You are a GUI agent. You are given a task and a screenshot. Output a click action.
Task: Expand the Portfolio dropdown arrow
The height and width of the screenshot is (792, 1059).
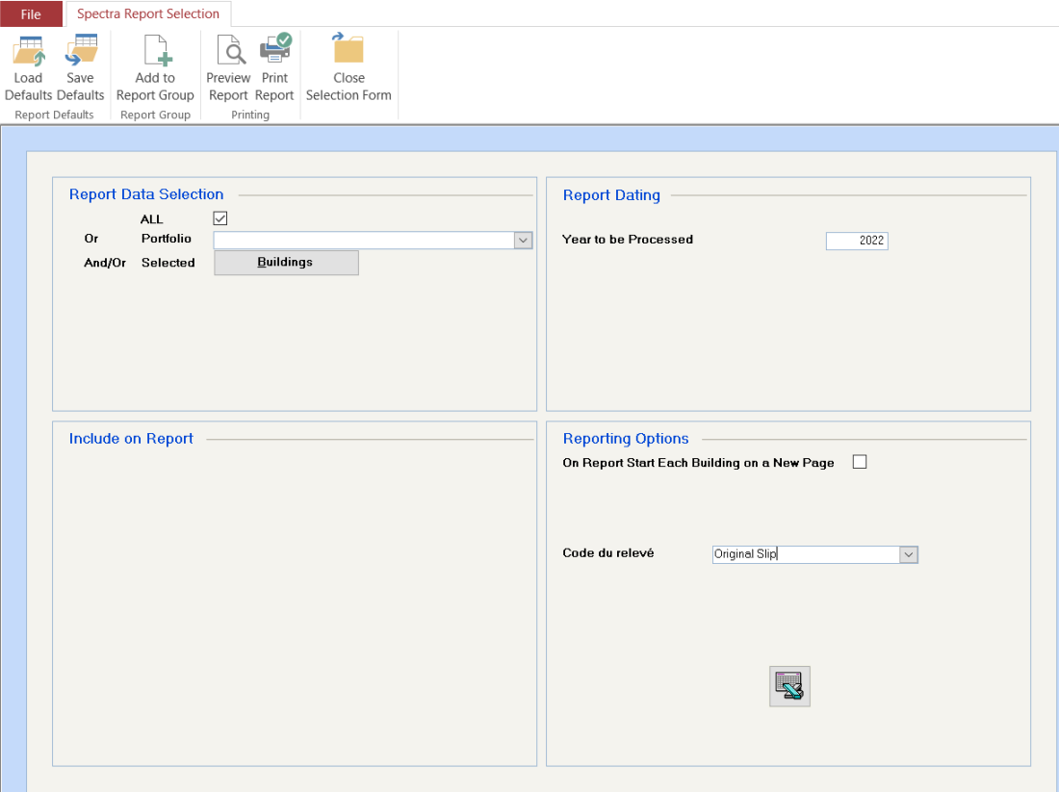[524, 241]
